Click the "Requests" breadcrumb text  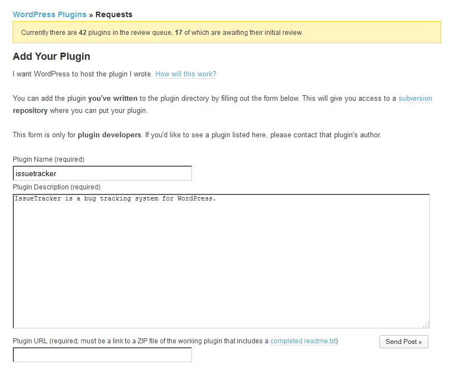[x=114, y=14]
